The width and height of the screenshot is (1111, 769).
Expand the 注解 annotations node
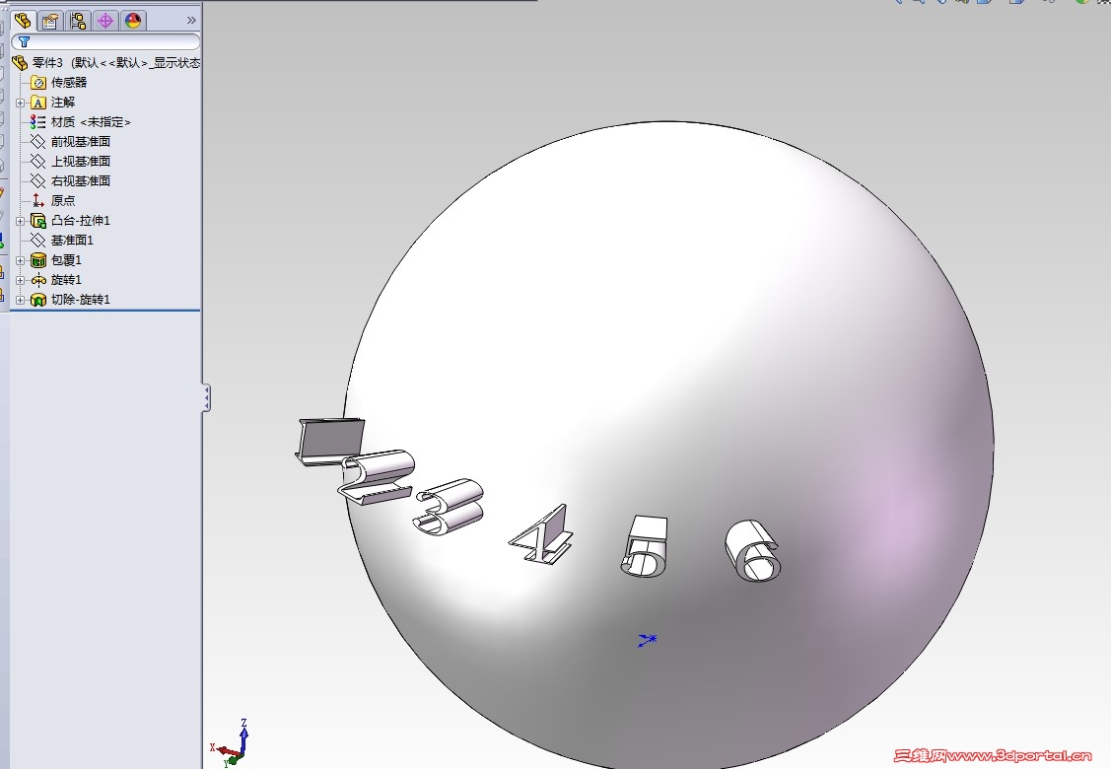[21, 103]
